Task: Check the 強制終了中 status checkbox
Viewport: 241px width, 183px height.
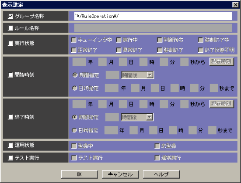Action: click(201, 40)
